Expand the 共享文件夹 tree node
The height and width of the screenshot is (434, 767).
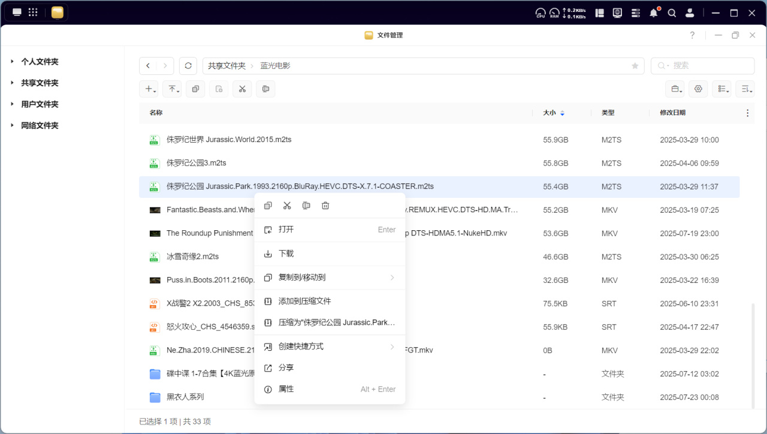point(12,83)
